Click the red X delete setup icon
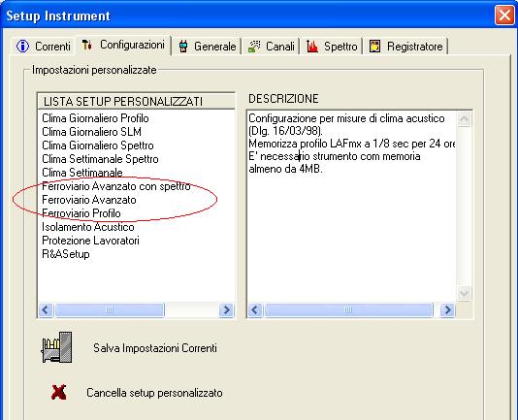Viewport: 518px width, 420px height. point(59,393)
